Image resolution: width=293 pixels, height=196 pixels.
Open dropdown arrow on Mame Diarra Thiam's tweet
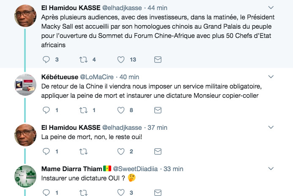point(271,169)
